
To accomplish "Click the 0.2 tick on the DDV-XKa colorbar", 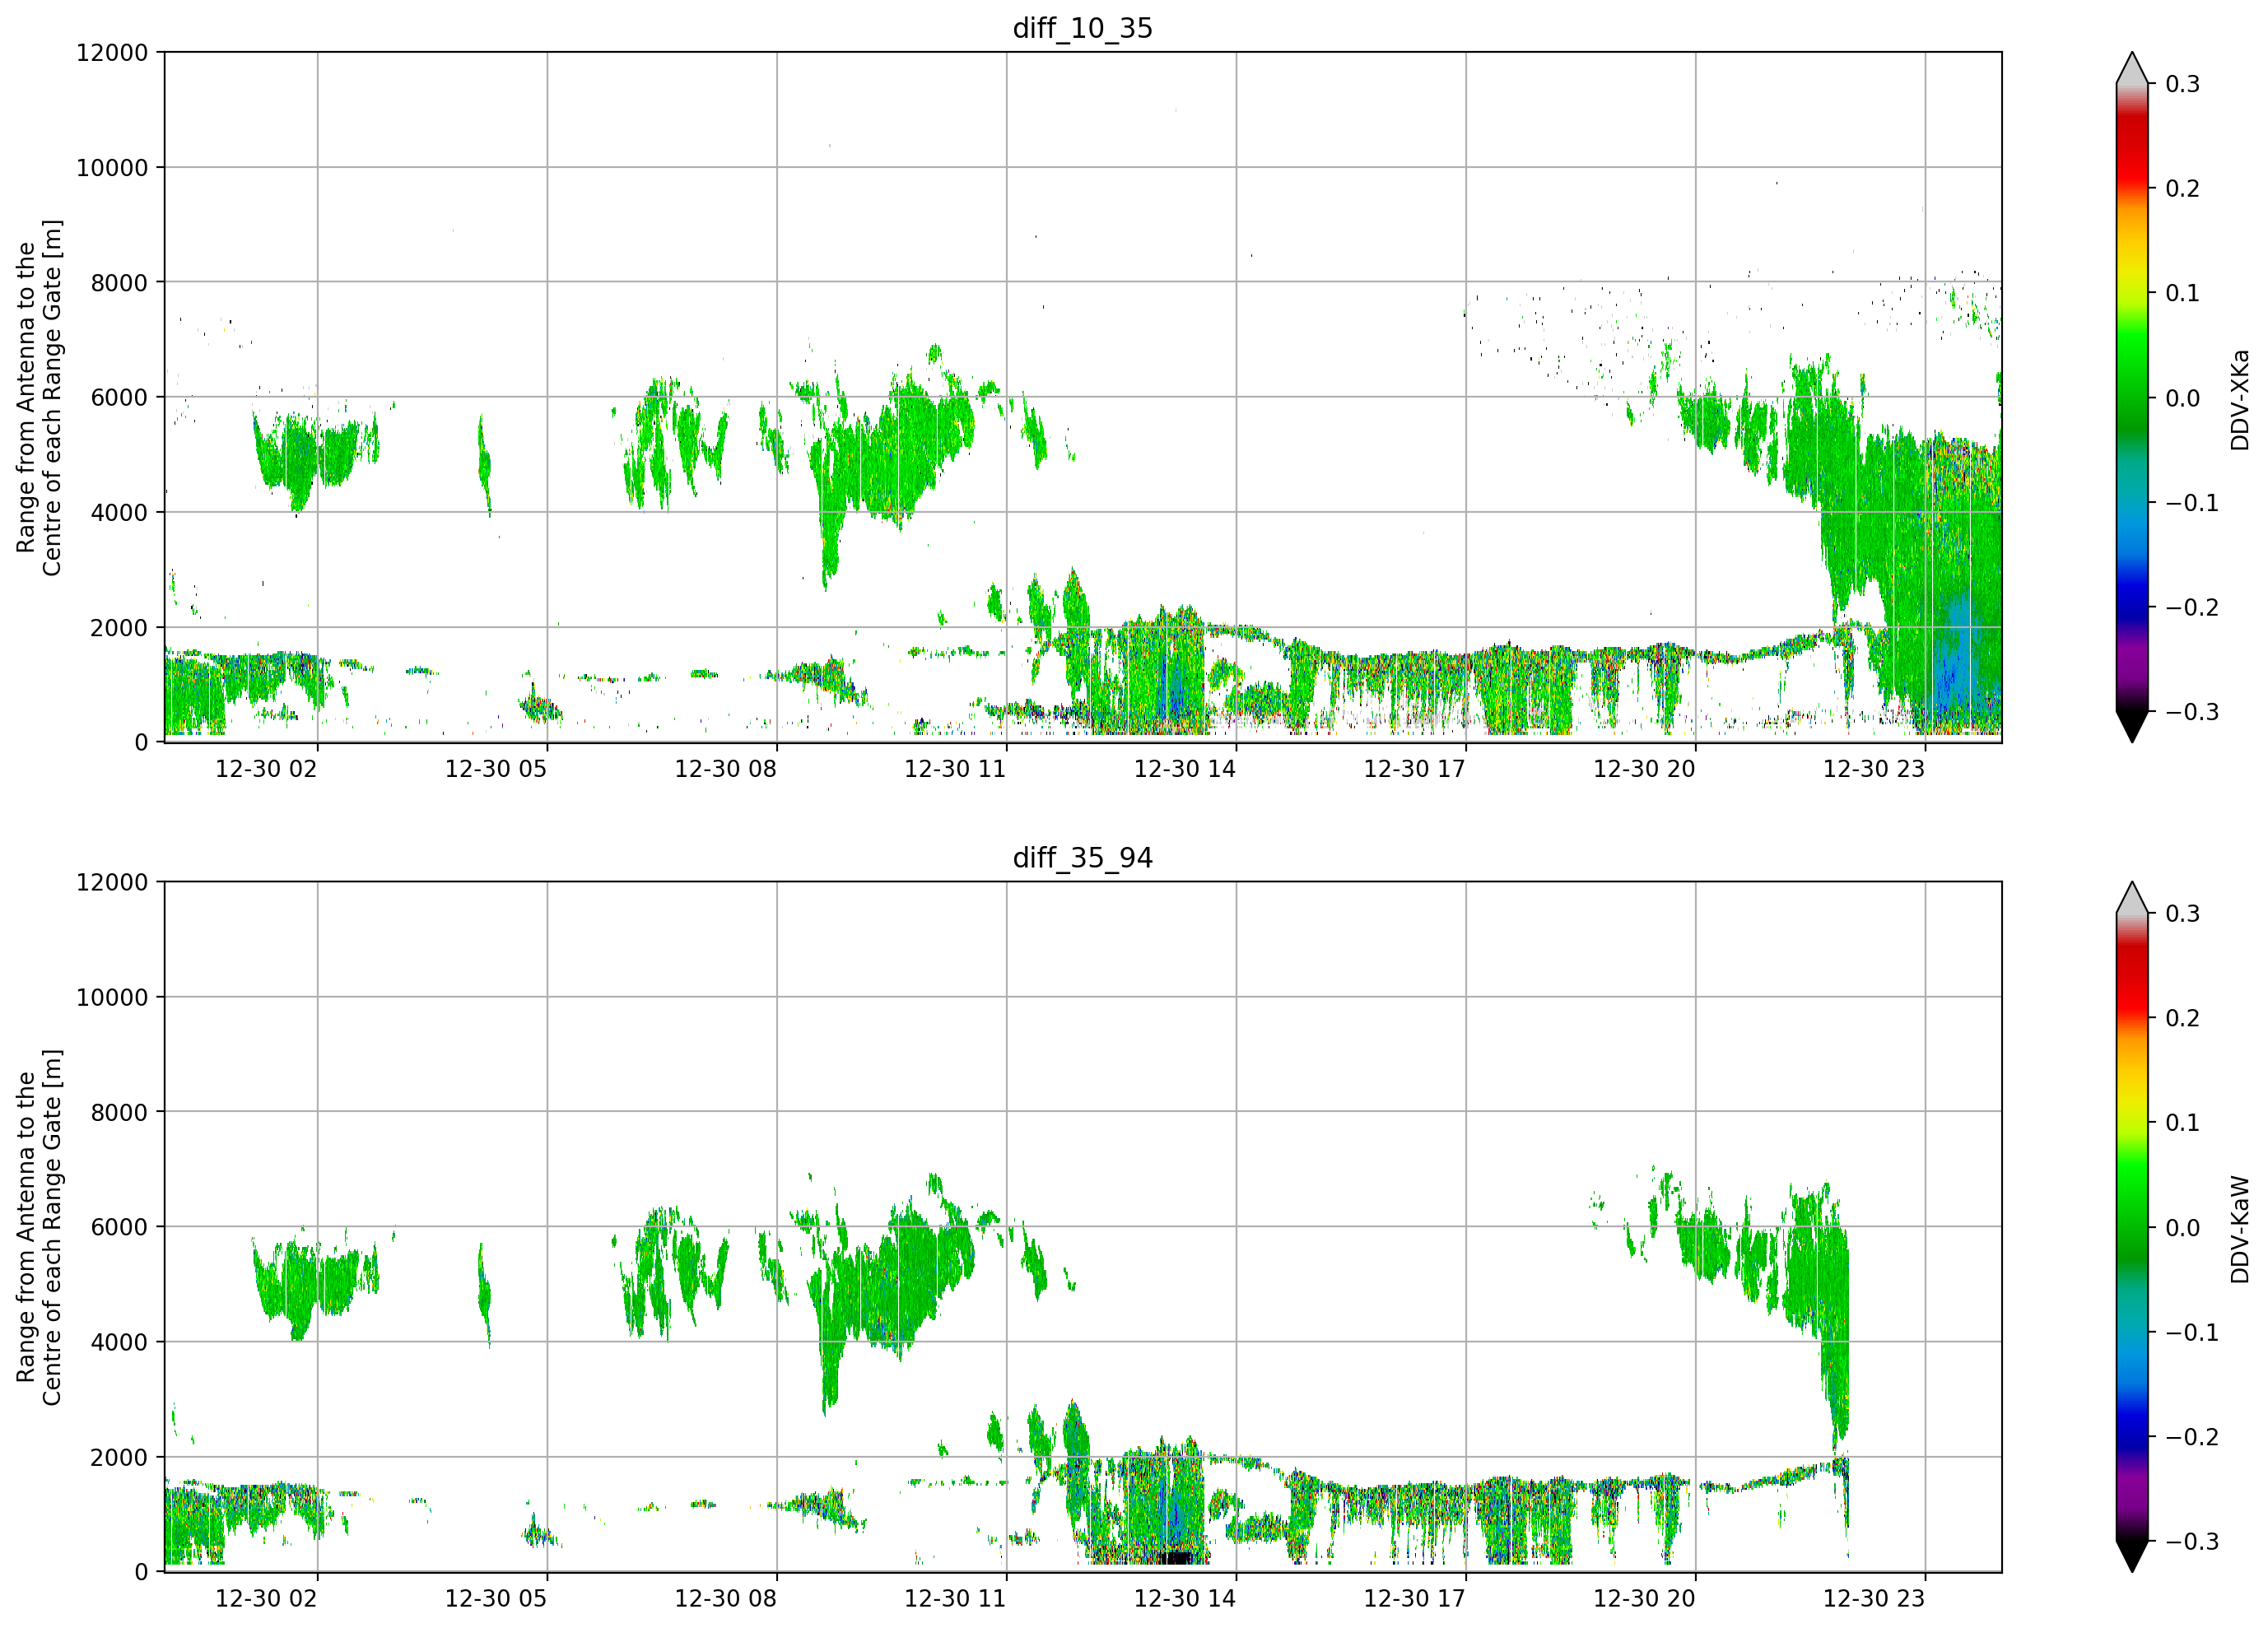I will (2182, 189).
